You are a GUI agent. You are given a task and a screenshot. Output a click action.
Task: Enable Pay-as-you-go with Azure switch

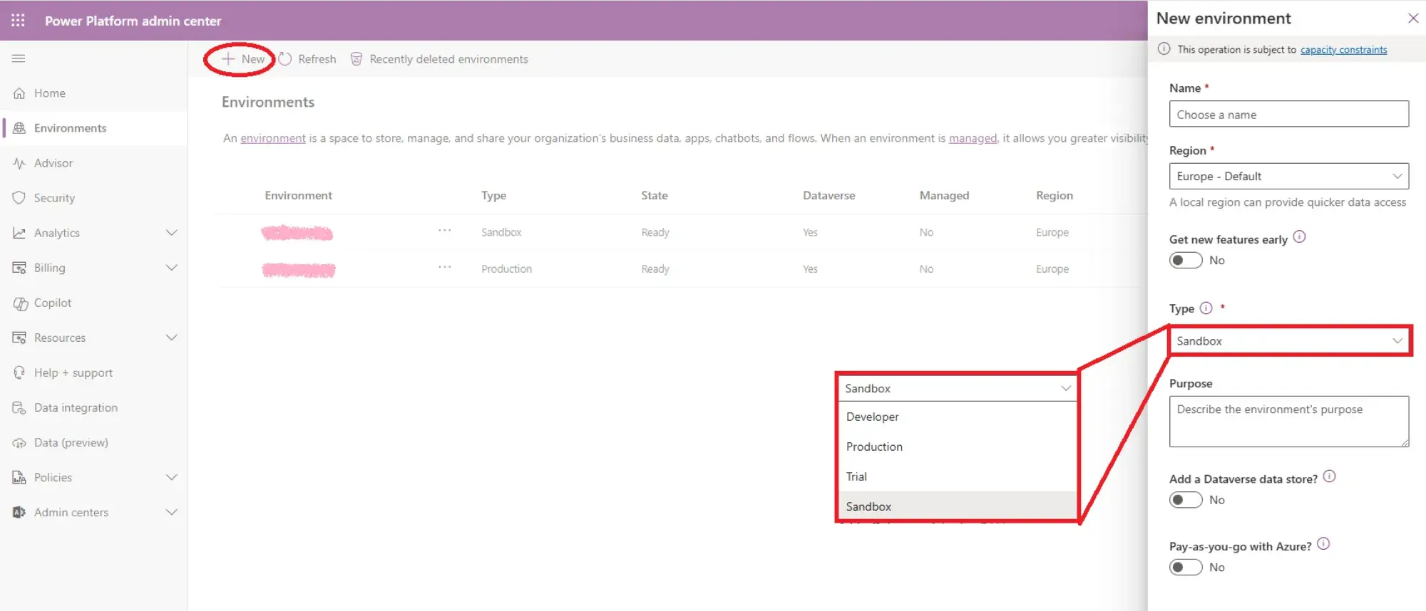pos(1186,568)
